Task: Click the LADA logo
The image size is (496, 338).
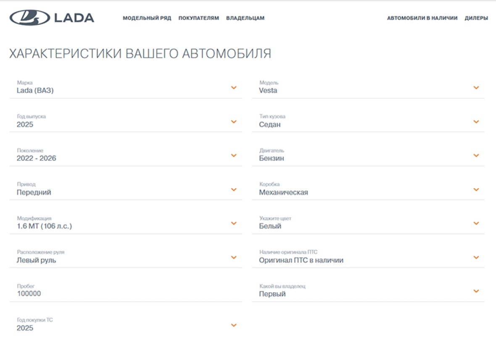Action: (x=52, y=18)
